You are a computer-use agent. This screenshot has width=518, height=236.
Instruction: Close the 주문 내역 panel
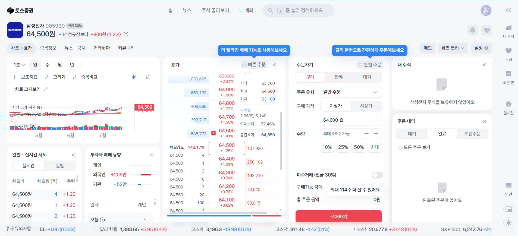[484, 122]
